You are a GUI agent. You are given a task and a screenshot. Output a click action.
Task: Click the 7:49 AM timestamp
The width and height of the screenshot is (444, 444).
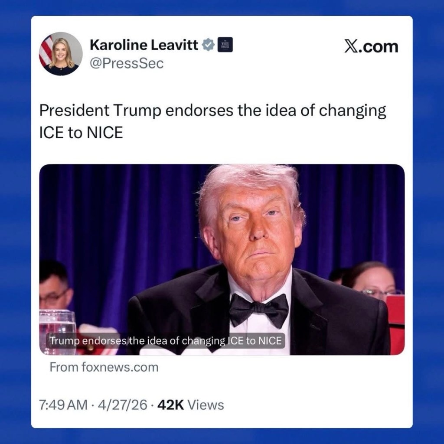(x=63, y=405)
